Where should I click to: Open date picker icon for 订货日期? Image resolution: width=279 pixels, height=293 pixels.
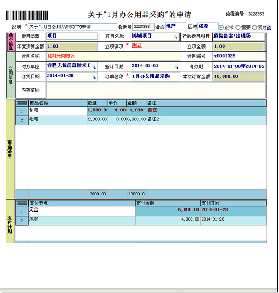point(94,77)
